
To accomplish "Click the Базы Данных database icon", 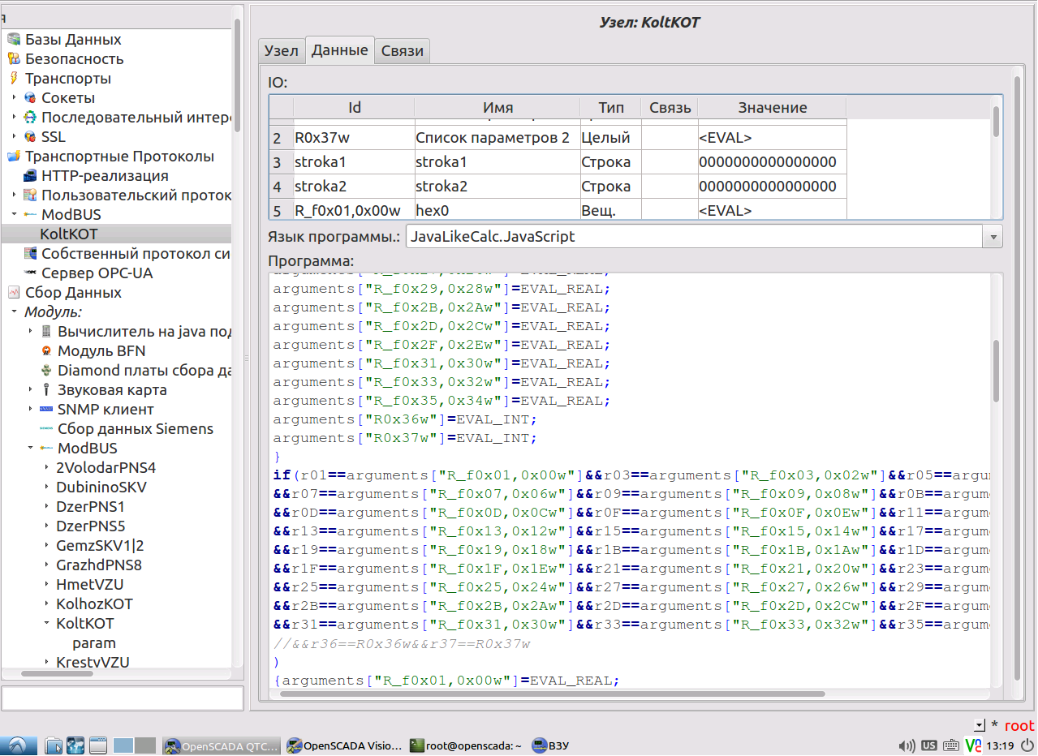I will [x=13, y=40].
